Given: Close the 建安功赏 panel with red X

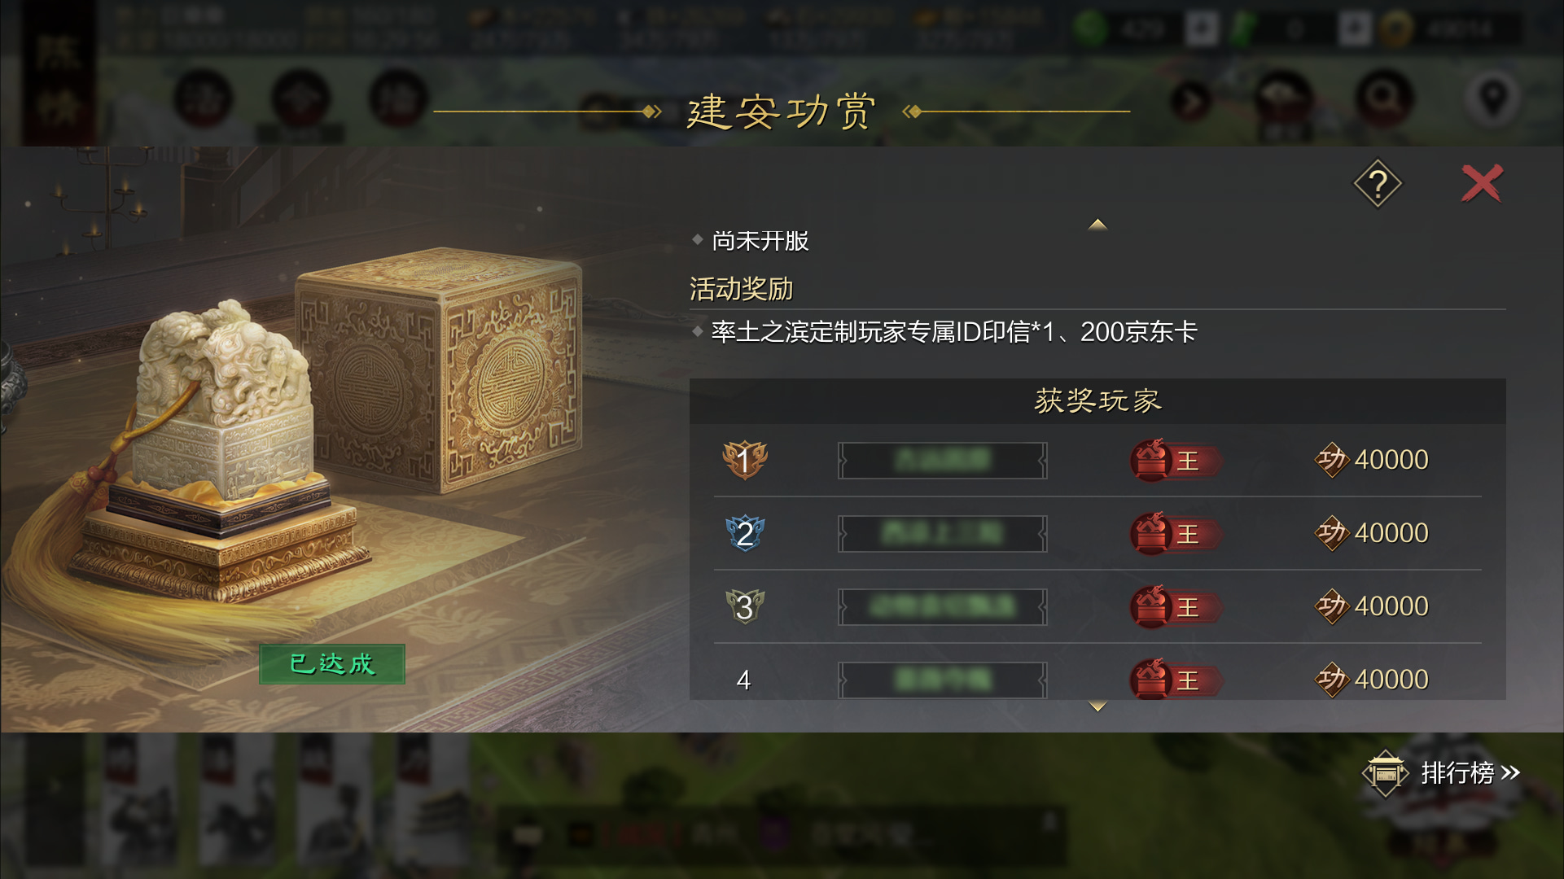Looking at the screenshot, I should tap(1482, 183).
